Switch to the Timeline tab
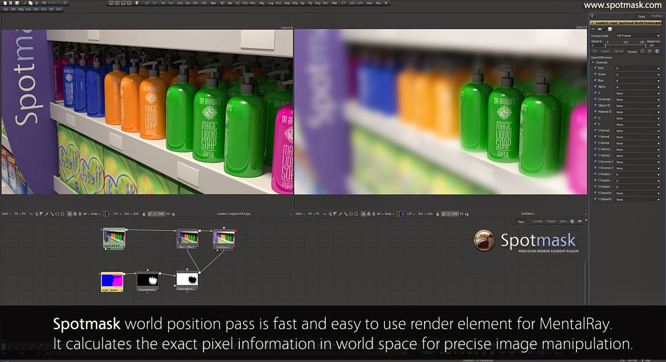The image size is (666, 362). pyautogui.click(x=551, y=222)
